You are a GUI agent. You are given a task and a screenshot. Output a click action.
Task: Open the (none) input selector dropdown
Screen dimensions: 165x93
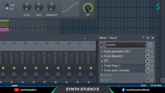point(126,45)
